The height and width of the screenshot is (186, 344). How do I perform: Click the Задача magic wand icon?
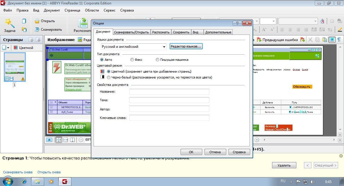pos(9,23)
